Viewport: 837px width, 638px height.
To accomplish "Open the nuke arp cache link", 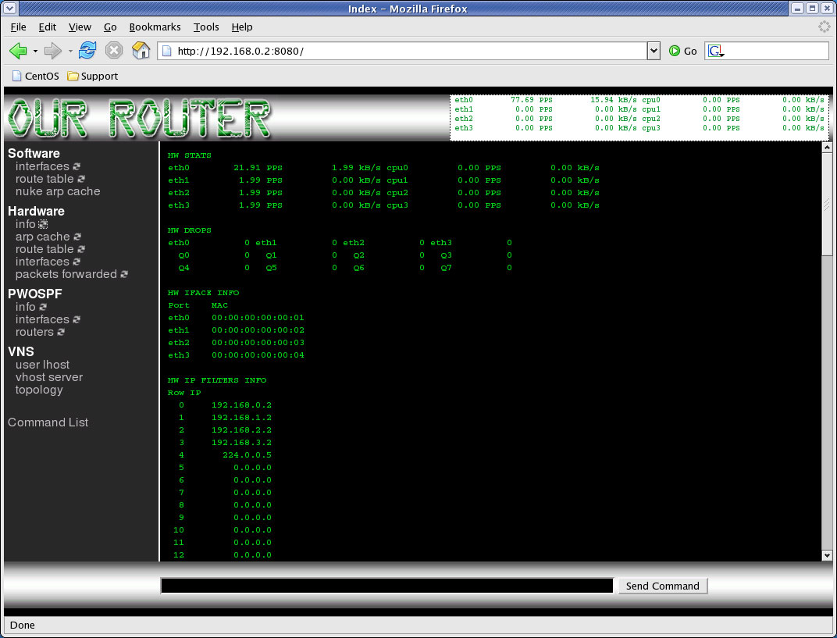I will click(x=58, y=191).
